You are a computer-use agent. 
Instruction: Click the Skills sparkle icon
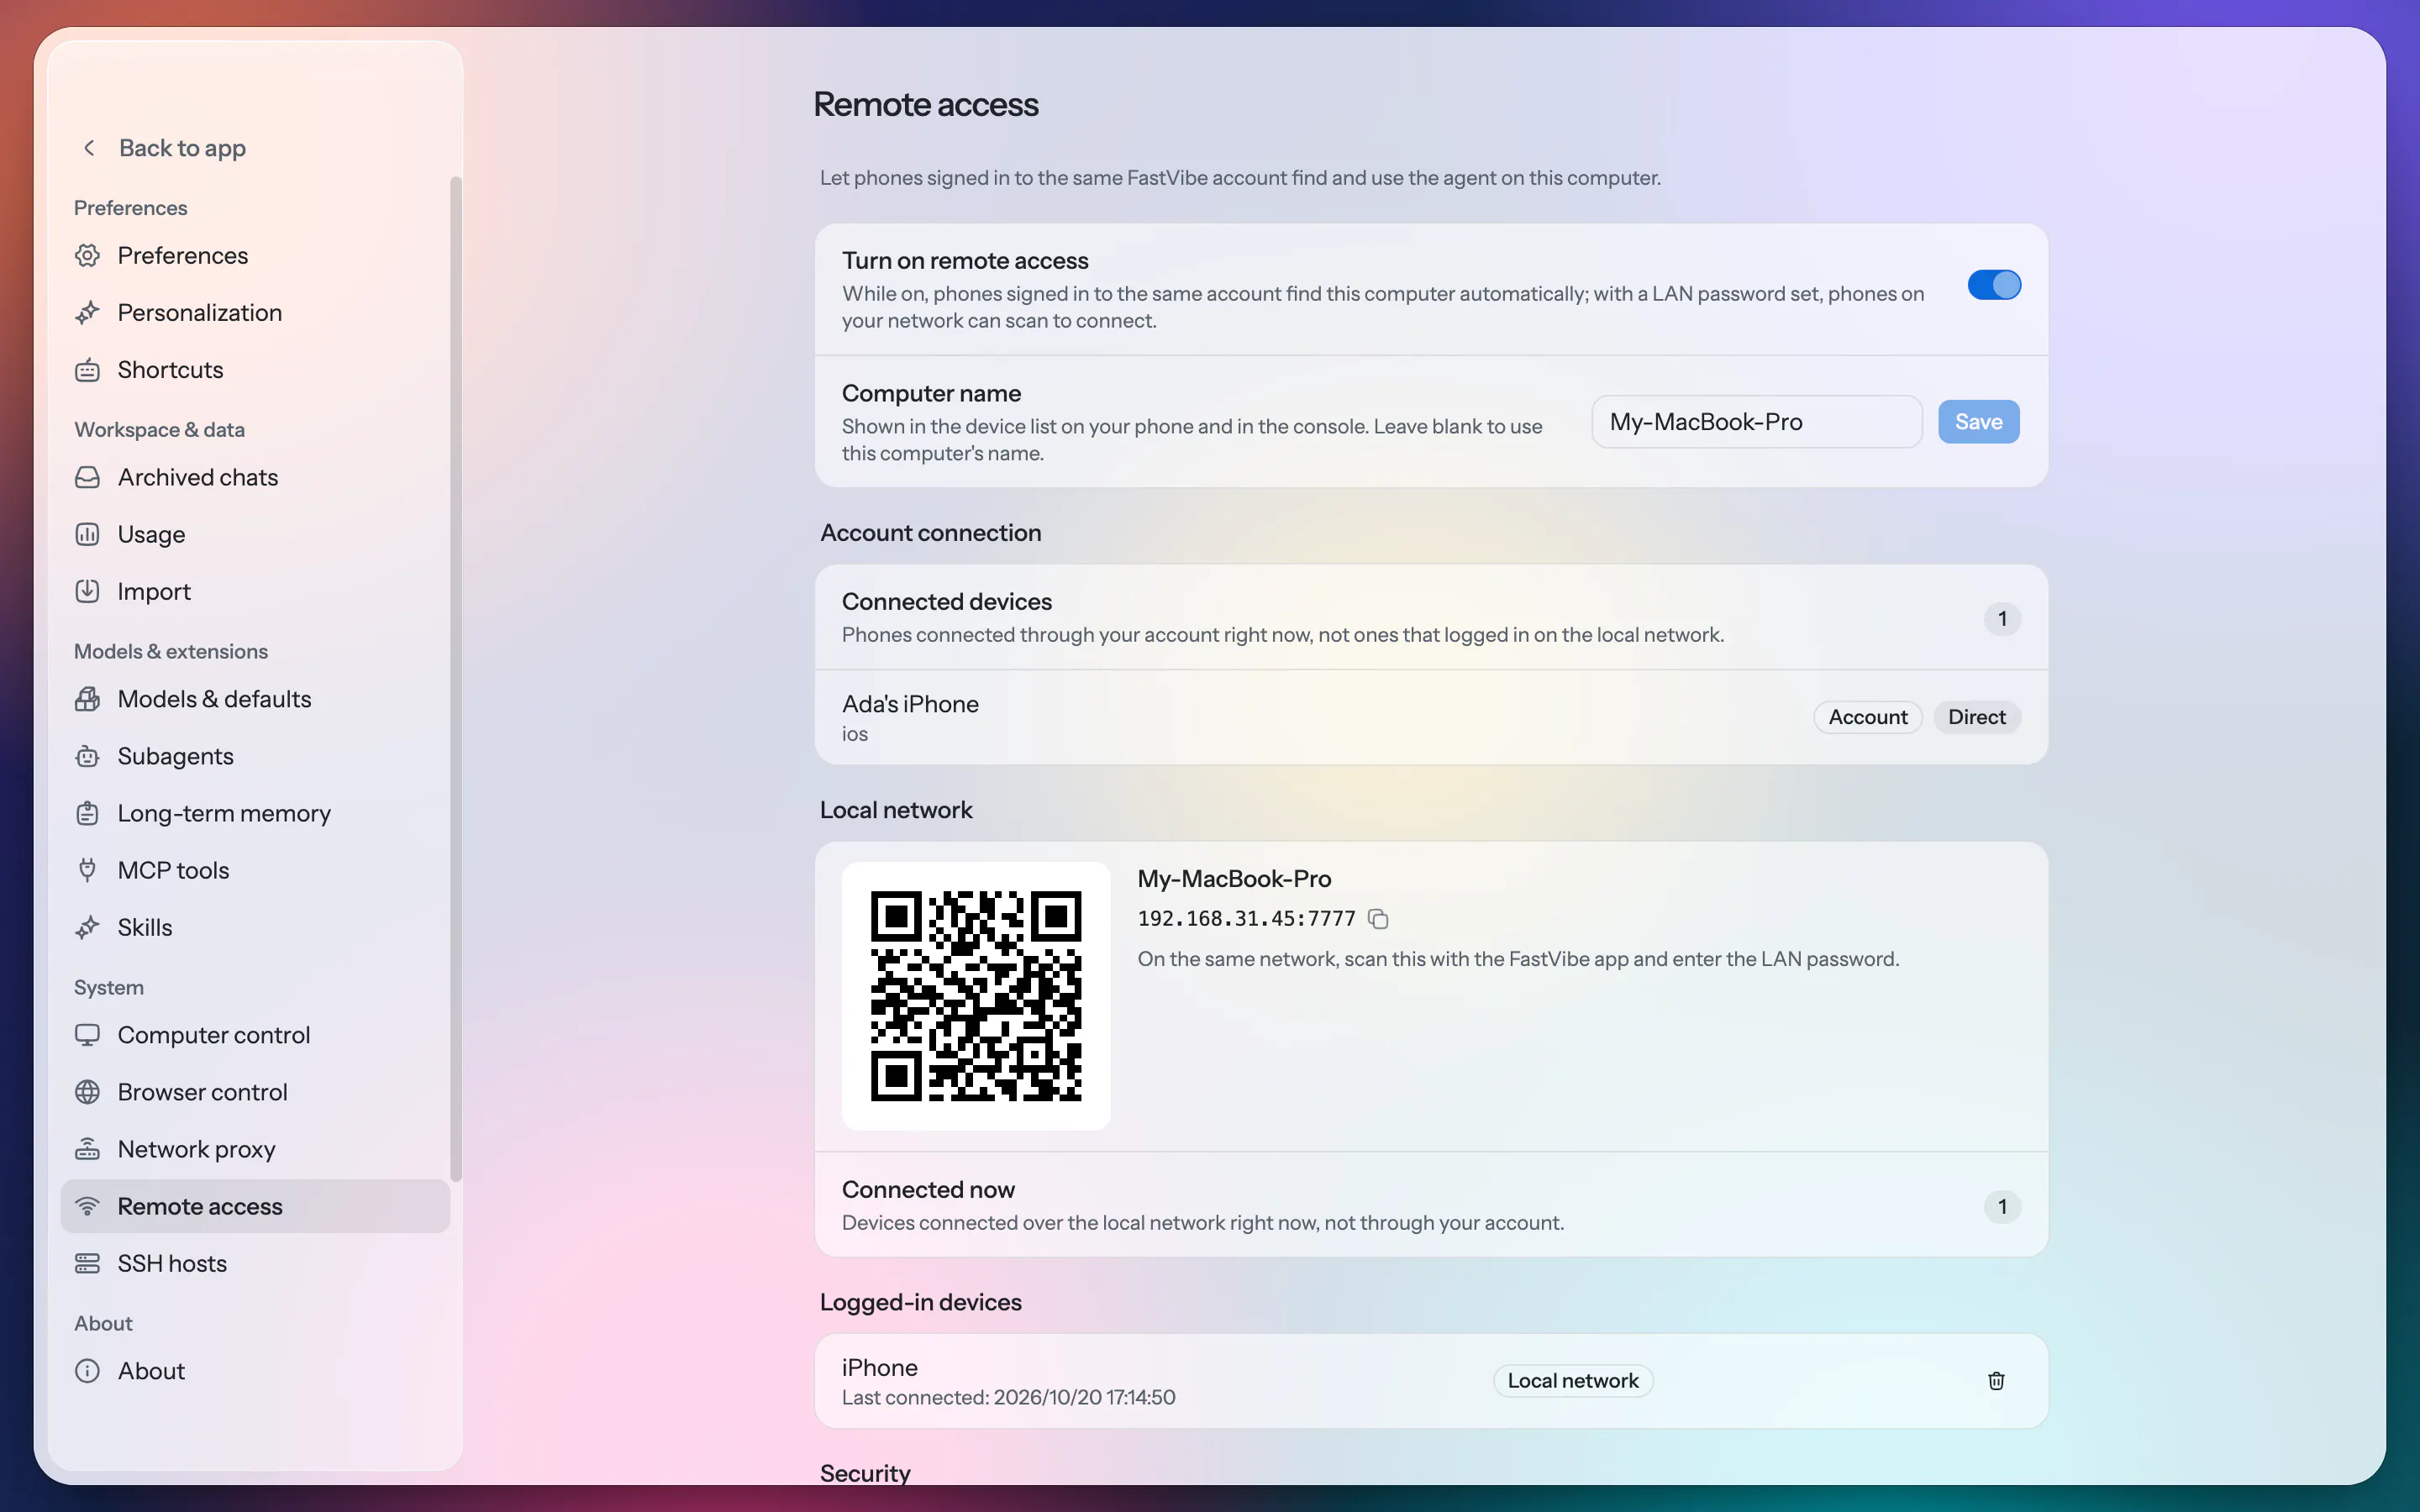pos(88,927)
